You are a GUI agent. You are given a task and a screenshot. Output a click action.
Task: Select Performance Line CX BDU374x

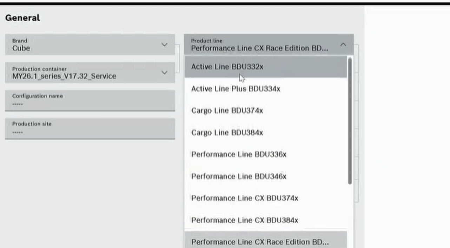pyautogui.click(x=266, y=198)
